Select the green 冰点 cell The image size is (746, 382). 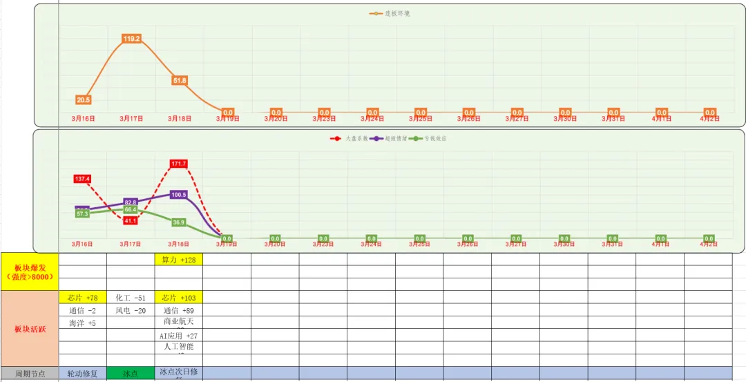coord(131,374)
